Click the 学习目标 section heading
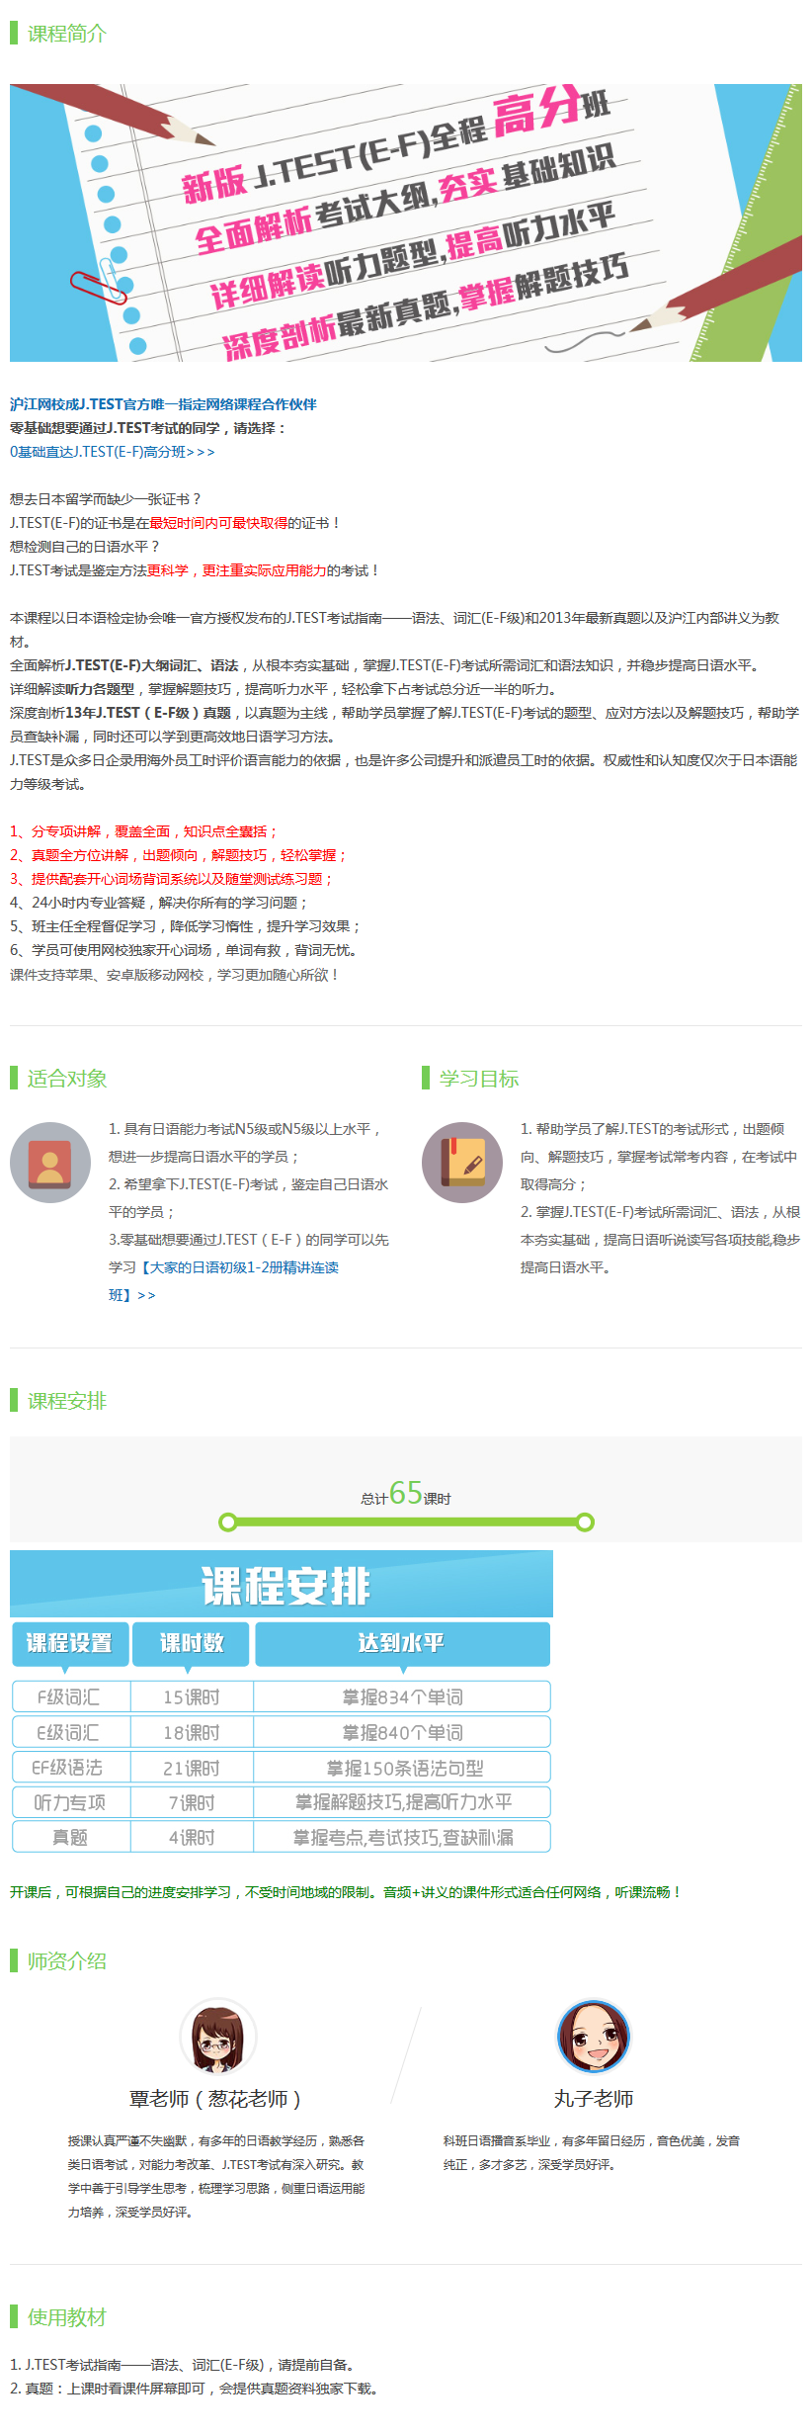The image size is (812, 2435). [x=479, y=1079]
